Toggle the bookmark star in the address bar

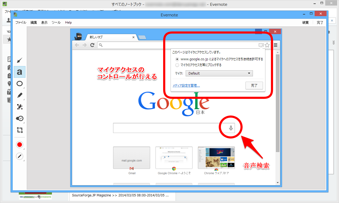267,45
